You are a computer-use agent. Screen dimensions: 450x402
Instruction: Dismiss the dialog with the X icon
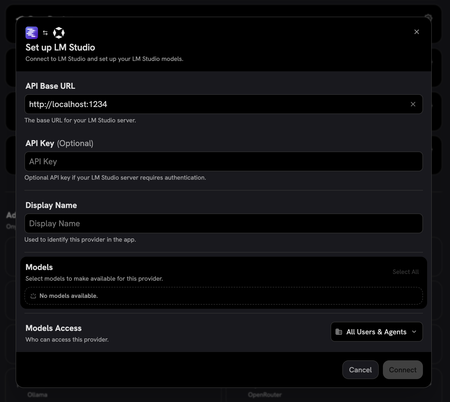coord(417,32)
